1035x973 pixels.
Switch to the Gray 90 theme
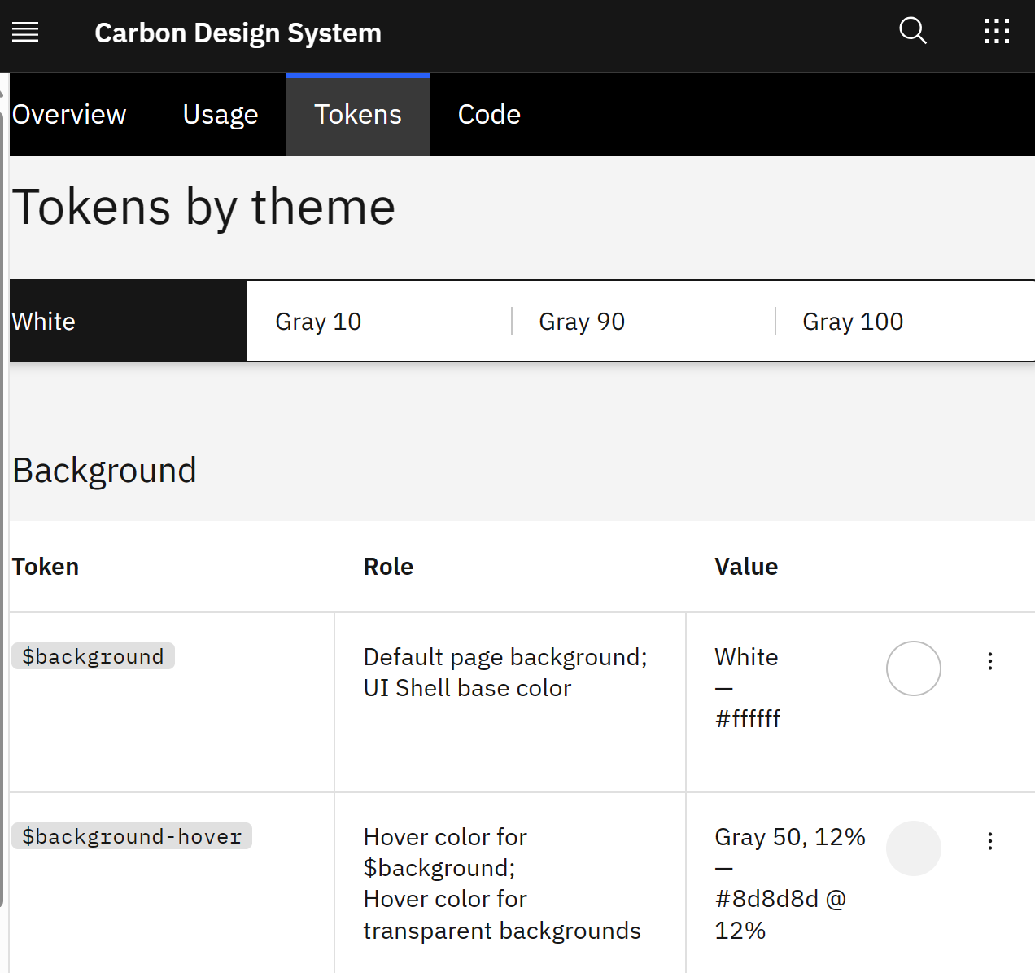pyautogui.click(x=582, y=321)
